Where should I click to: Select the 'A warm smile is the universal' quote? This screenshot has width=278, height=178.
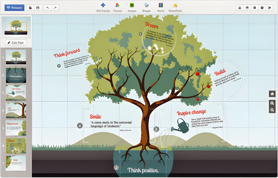click(111, 124)
